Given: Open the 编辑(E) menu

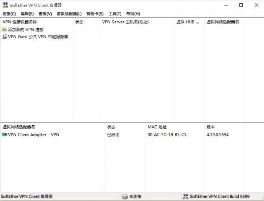Looking at the screenshot, I should pyautogui.click(x=27, y=14).
